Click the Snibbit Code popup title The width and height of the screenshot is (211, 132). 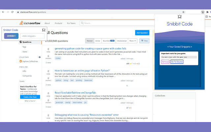click(x=179, y=24)
